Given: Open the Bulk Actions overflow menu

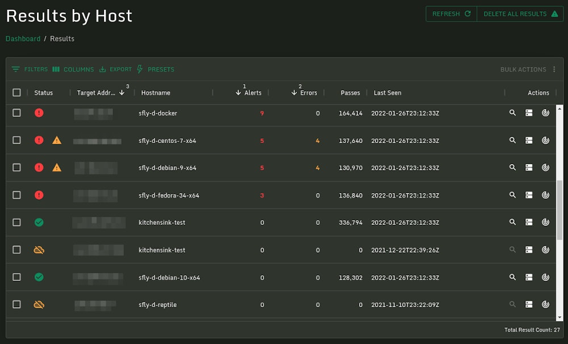Looking at the screenshot, I should tap(555, 69).
